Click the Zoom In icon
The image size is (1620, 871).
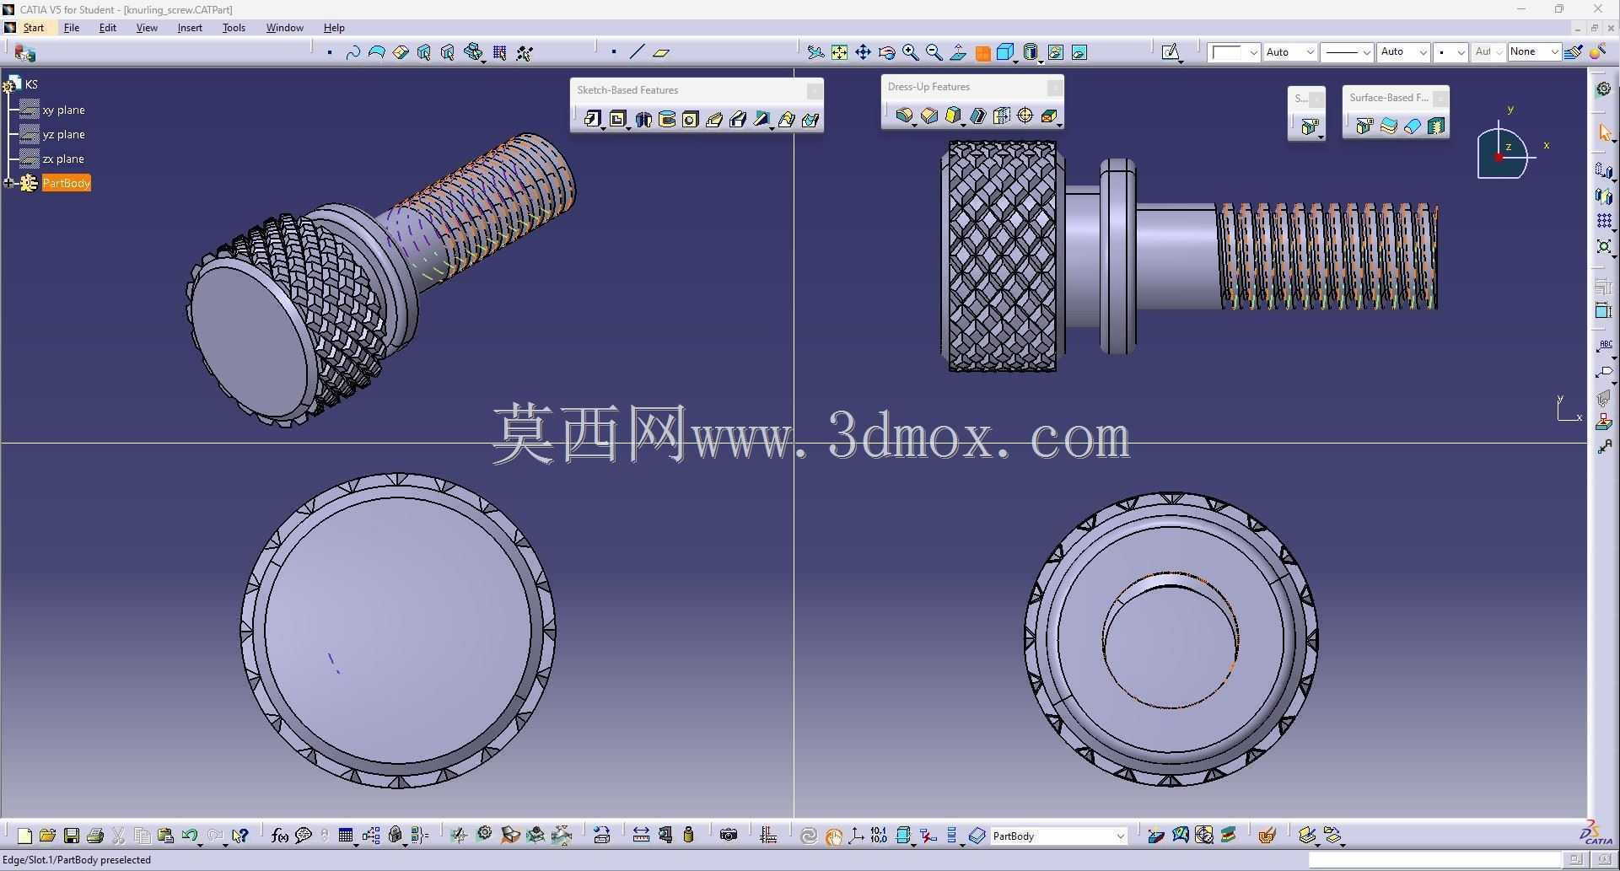click(x=910, y=52)
